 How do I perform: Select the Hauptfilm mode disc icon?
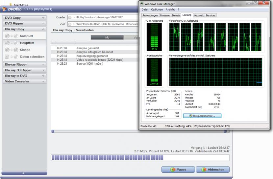tap(12, 43)
